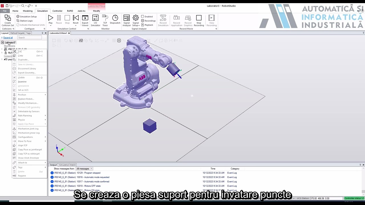The height and width of the screenshot is (205, 365).
Task: Open the Export Viewer tool
Action: point(85,21)
